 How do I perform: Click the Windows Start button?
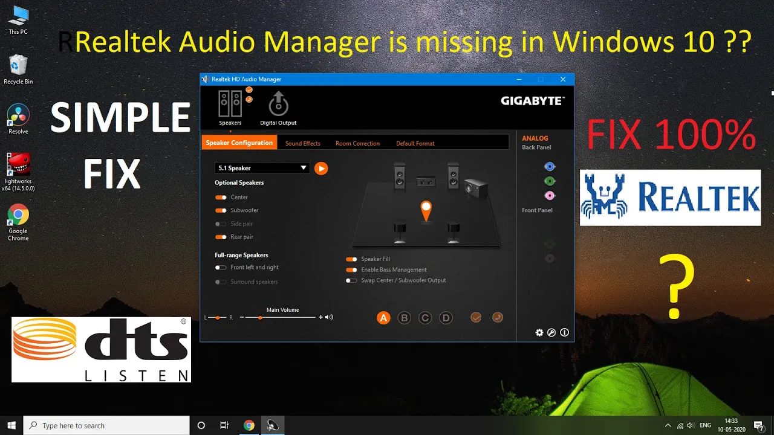pos(11,425)
